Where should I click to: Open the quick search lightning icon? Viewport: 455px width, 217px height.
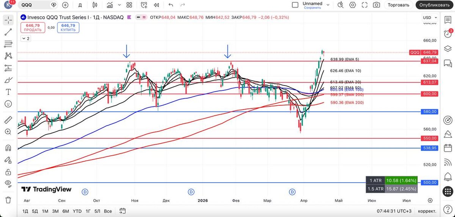pos(340,5)
